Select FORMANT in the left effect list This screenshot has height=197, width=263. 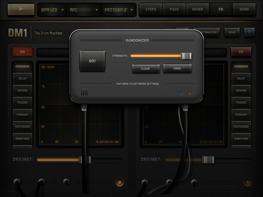pos(22,115)
